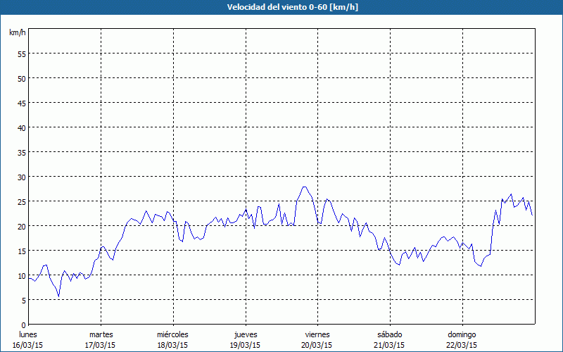This screenshot has height=352, width=563.
Task: Click the 'lunes' day label
Action: pos(28,334)
